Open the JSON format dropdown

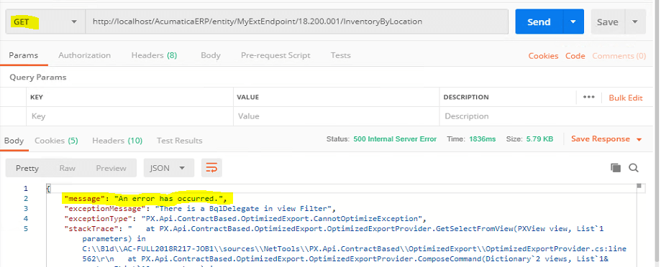[x=168, y=168]
